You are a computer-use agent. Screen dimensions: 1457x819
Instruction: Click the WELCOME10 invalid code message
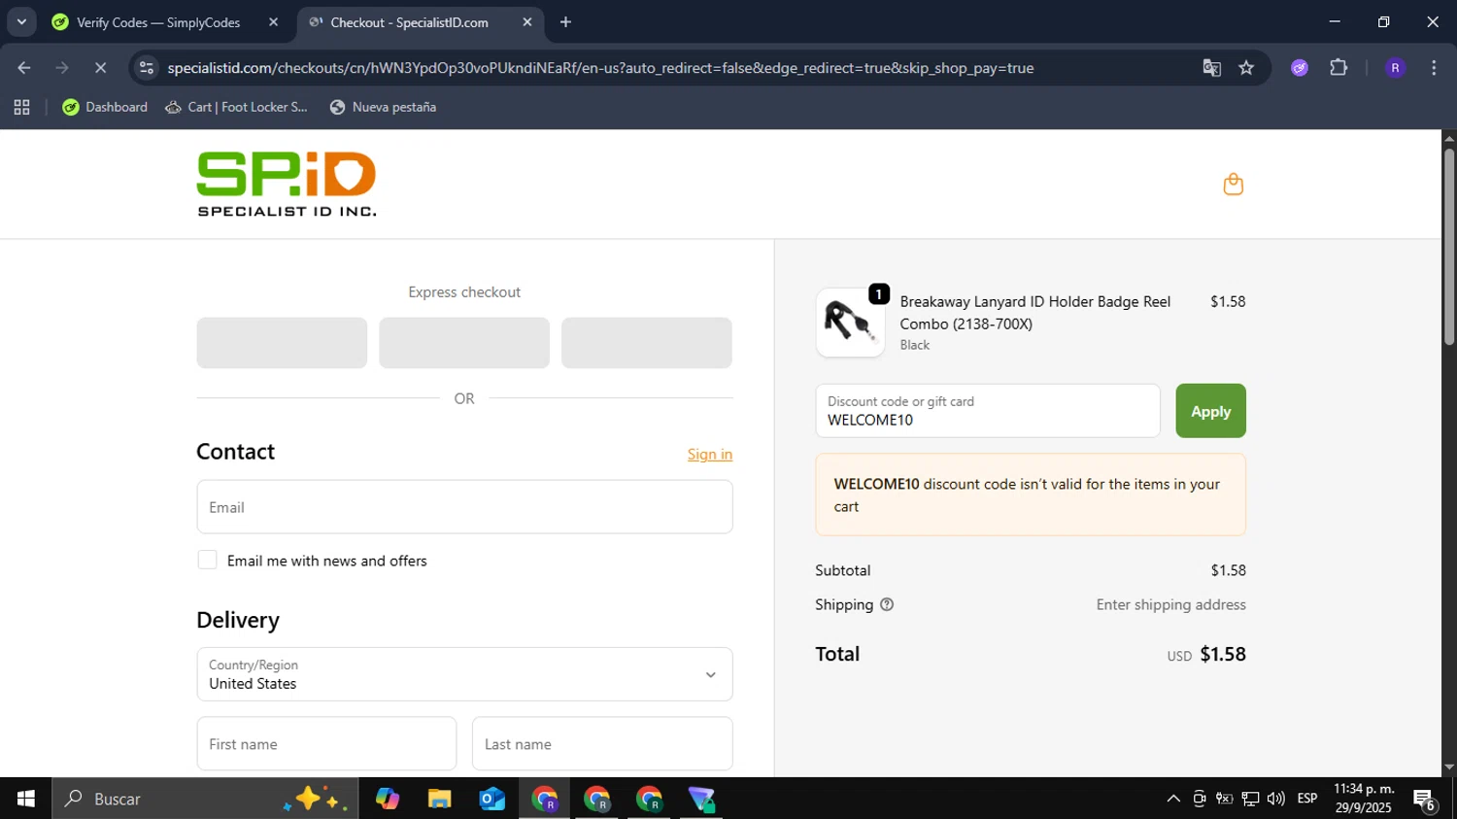coord(1031,495)
